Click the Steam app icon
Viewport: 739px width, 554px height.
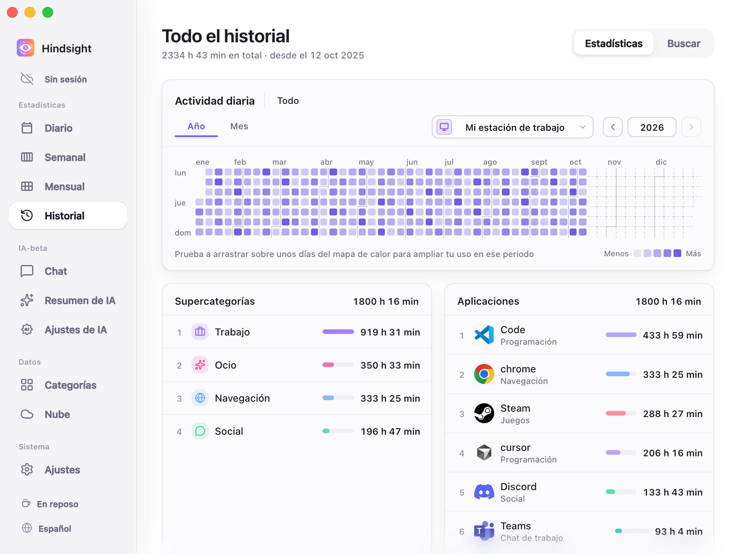(484, 413)
